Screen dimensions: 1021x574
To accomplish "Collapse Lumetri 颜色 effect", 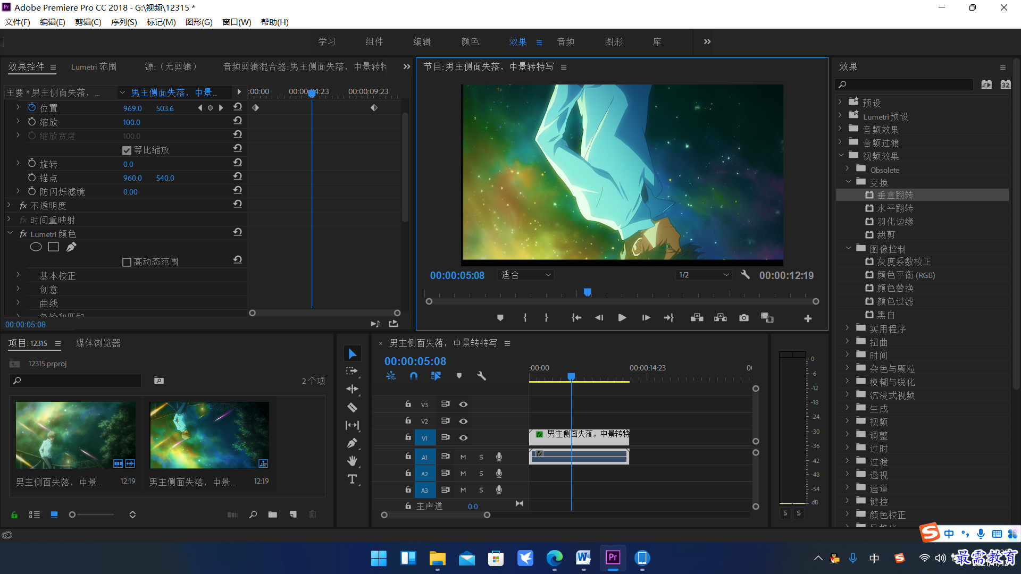I will point(10,233).
